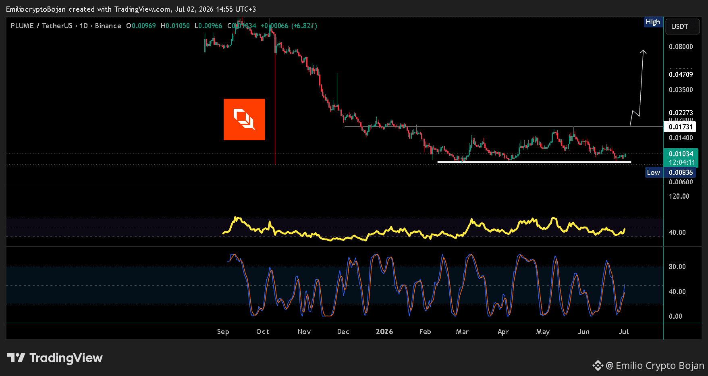Click the 0.00836 low price axis label
This screenshot has height=376, width=708.
point(680,172)
